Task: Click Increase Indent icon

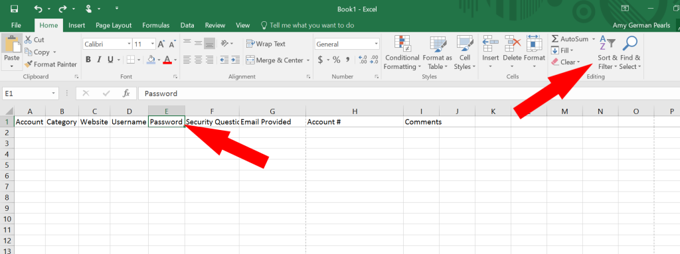Action: pyautogui.click(x=236, y=60)
